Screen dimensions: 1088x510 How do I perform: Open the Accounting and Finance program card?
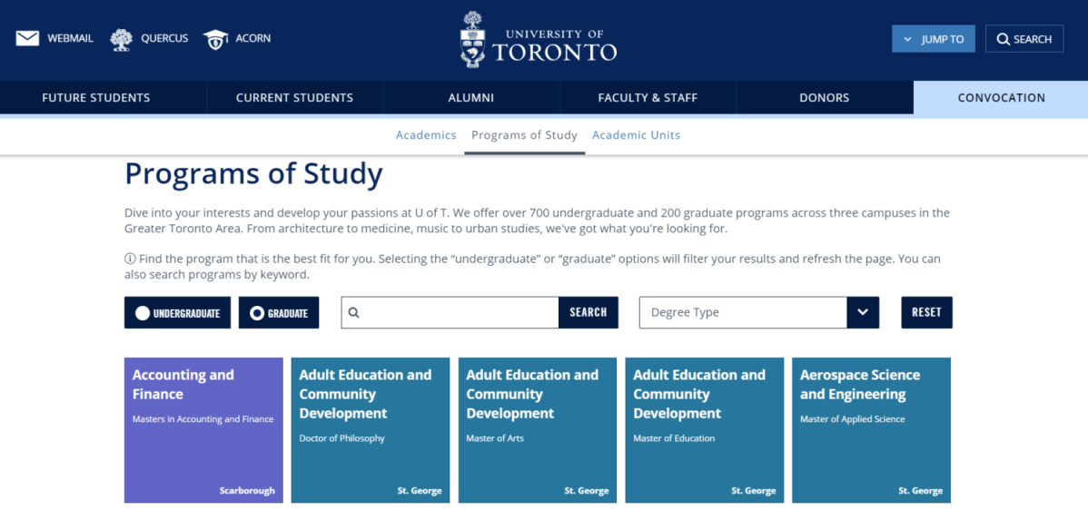(204, 430)
